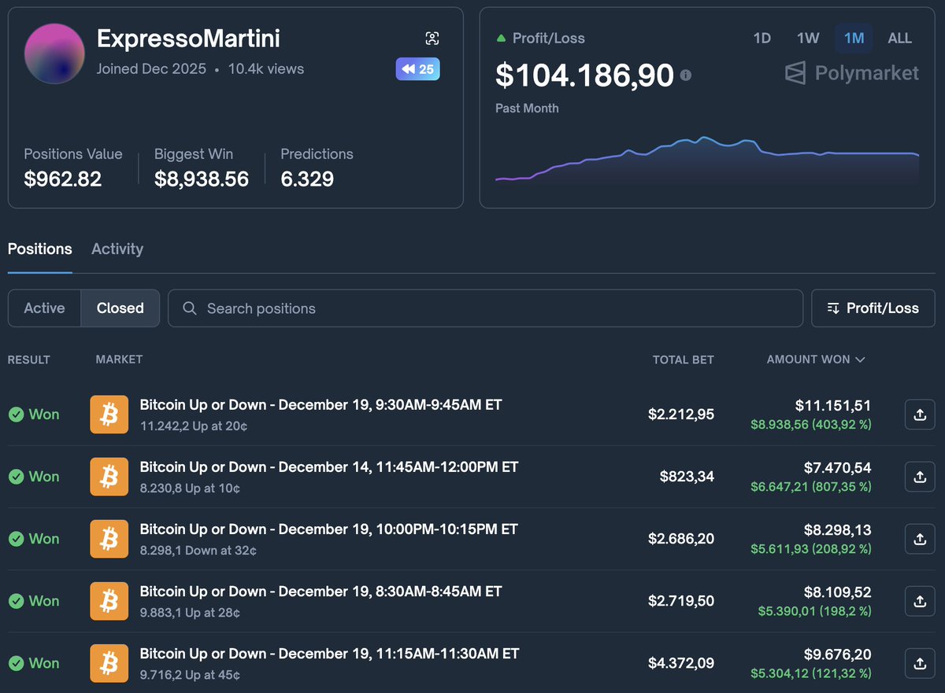Viewport: 945px width, 693px height.
Task: Click the text 8.298,1 Down at 32¢
Action: [x=198, y=551]
